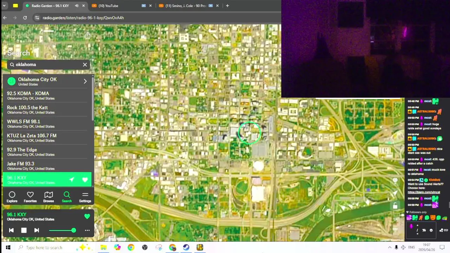Open Chrome from the taskbar

pos(131,247)
